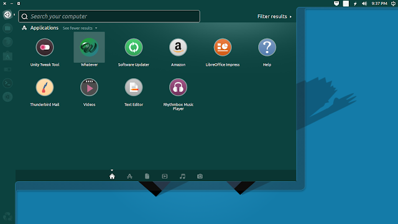Launch Unity Tweak Tool
The width and height of the screenshot is (398, 224).
coord(45,47)
